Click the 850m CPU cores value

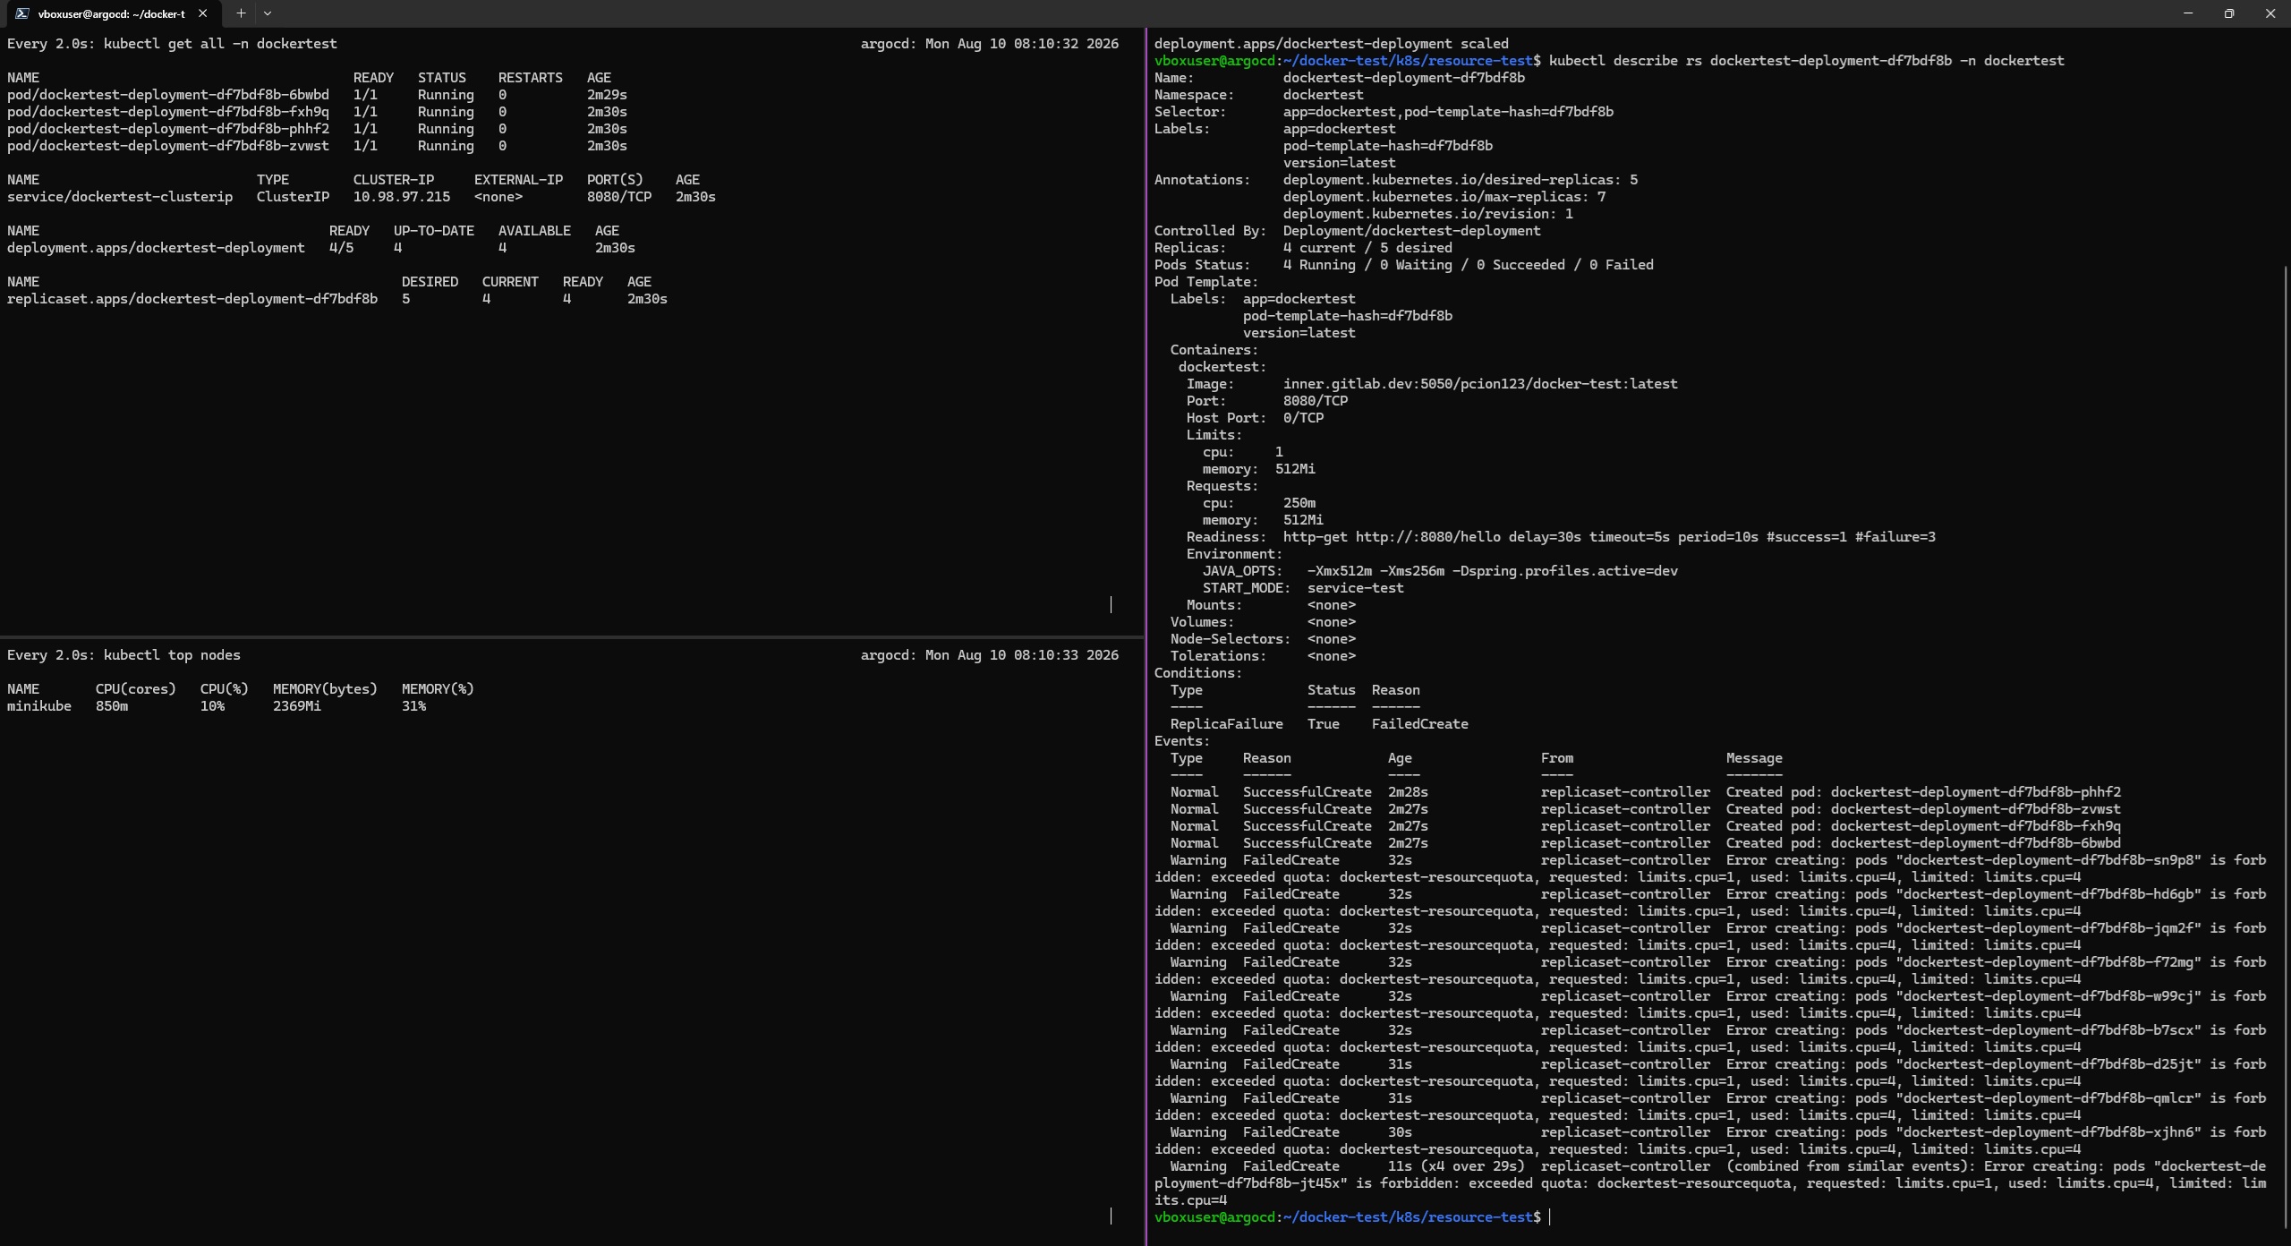click(112, 706)
